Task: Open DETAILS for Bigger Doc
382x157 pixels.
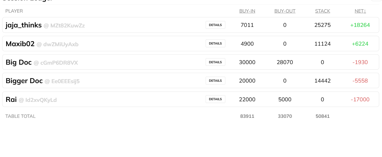Action: click(215, 81)
